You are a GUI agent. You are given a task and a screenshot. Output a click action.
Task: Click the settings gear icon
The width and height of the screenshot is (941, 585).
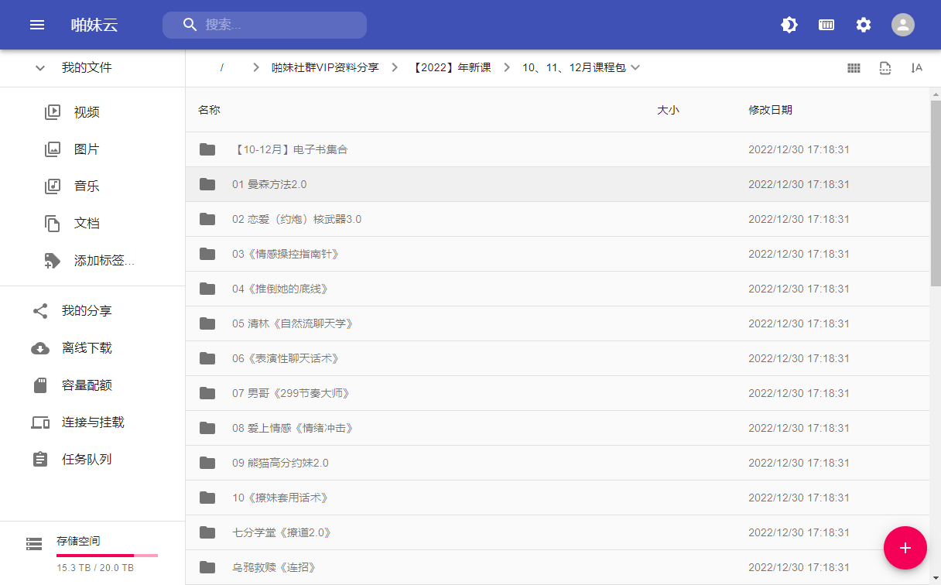click(x=864, y=25)
